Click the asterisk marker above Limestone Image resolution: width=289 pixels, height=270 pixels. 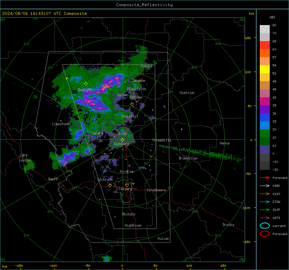tap(61, 121)
